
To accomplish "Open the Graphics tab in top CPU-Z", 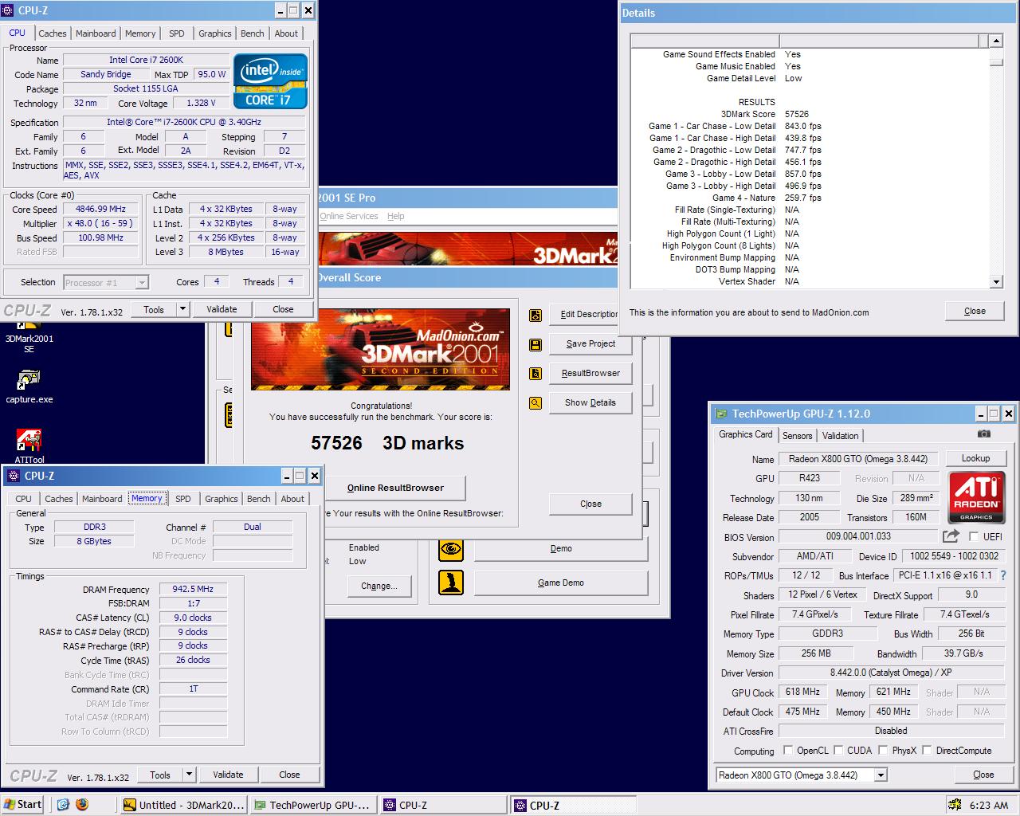I will [x=215, y=33].
